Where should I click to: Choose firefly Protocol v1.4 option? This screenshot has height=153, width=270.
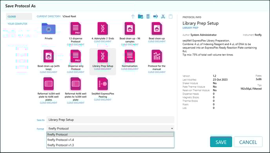[110, 140]
